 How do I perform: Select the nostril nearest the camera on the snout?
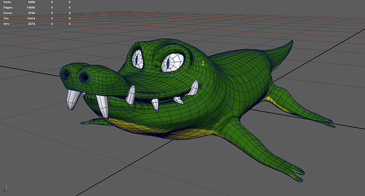click(84, 77)
